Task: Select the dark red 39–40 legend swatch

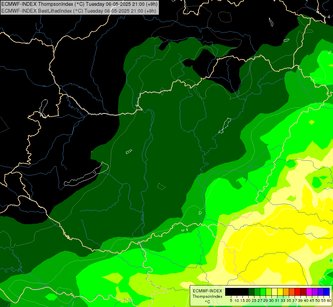Action: (303, 292)
